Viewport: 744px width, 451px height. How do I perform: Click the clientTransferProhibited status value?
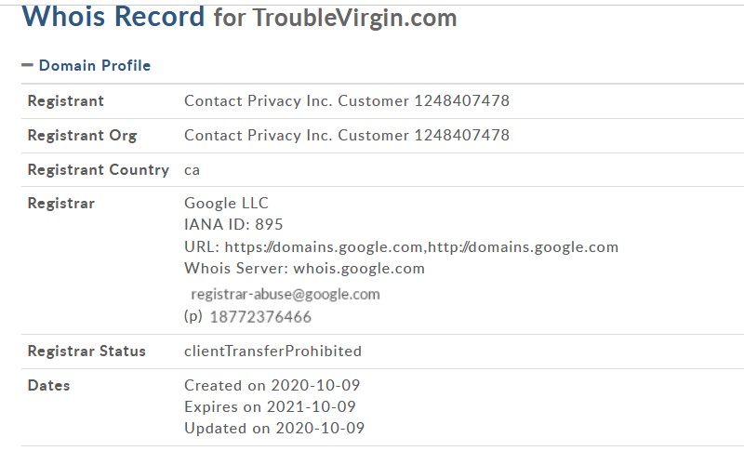coord(272,351)
